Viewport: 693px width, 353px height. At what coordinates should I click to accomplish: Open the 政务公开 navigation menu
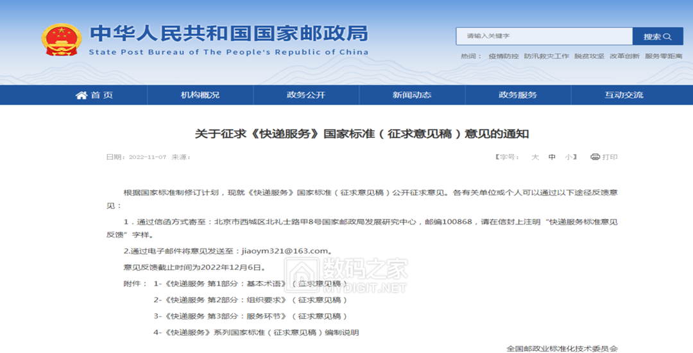click(306, 95)
